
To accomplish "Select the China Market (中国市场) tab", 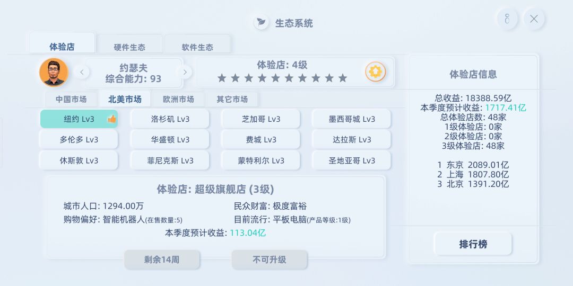I will pyautogui.click(x=71, y=99).
